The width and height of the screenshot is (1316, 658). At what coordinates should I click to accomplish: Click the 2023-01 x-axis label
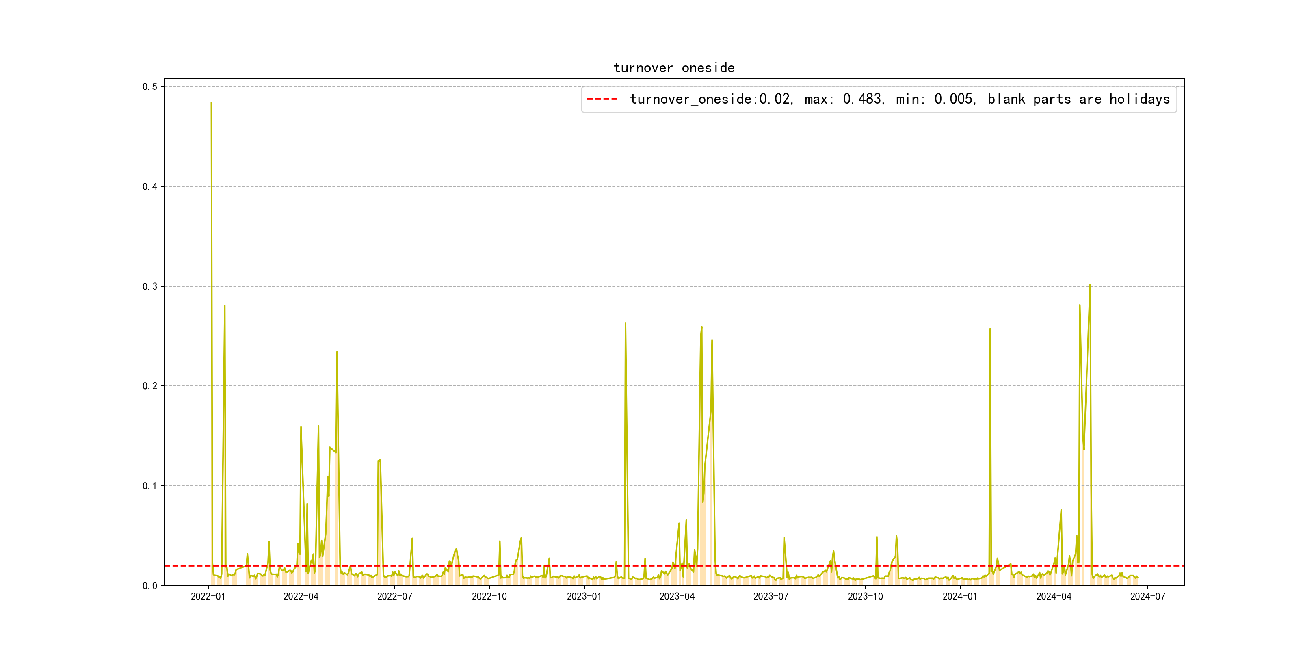(x=584, y=596)
